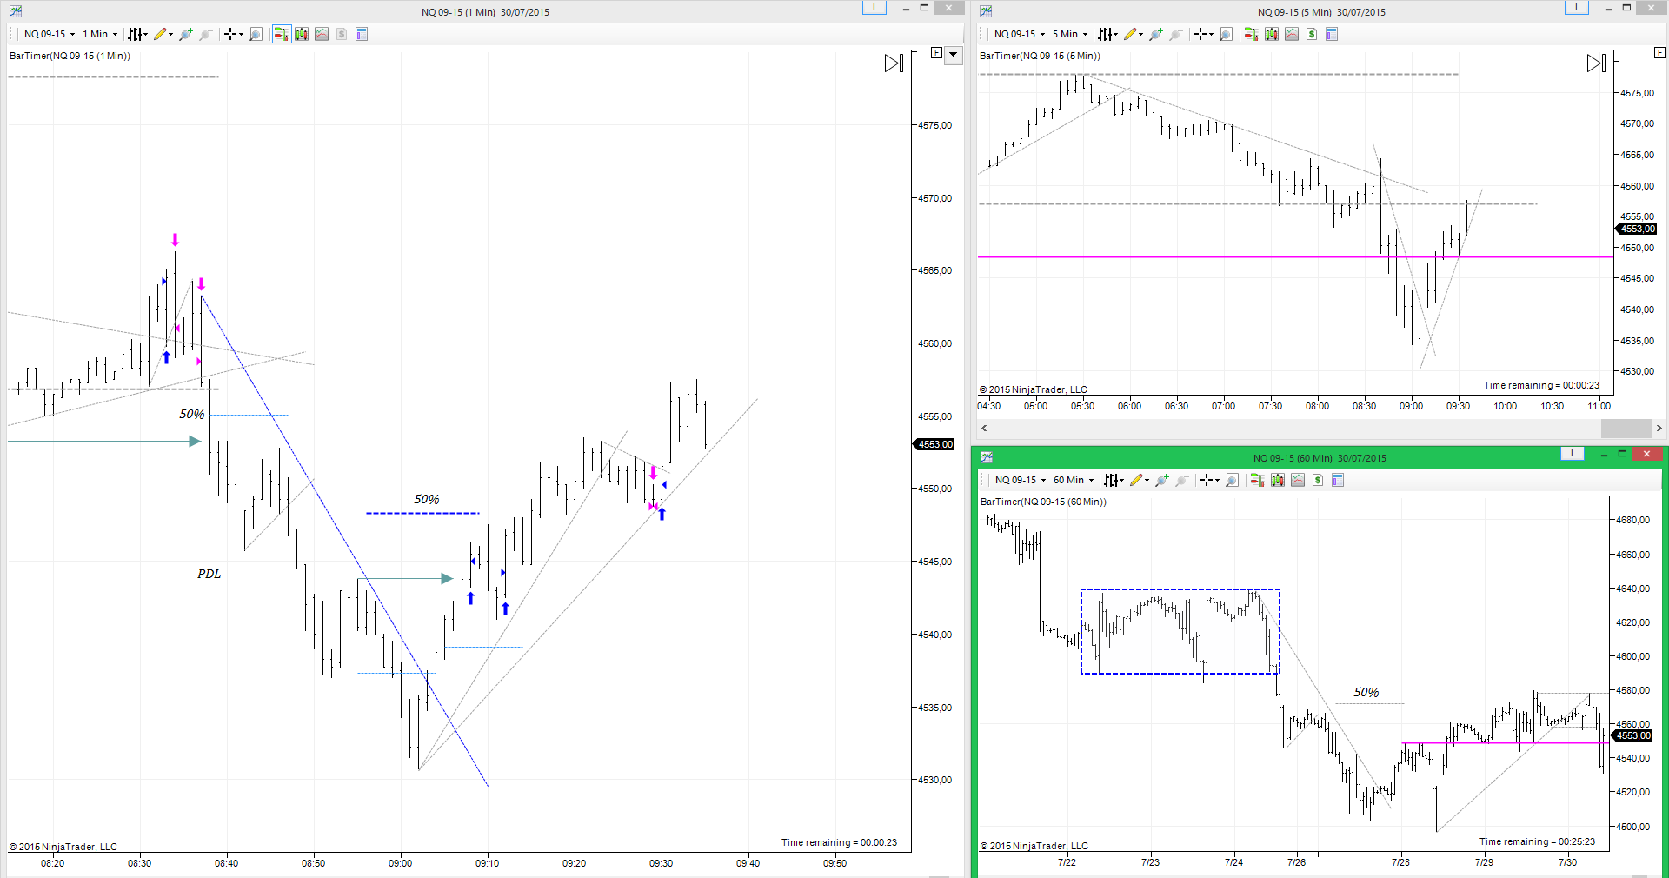Click zoom in icon in 5 Min chart

tap(1155, 34)
